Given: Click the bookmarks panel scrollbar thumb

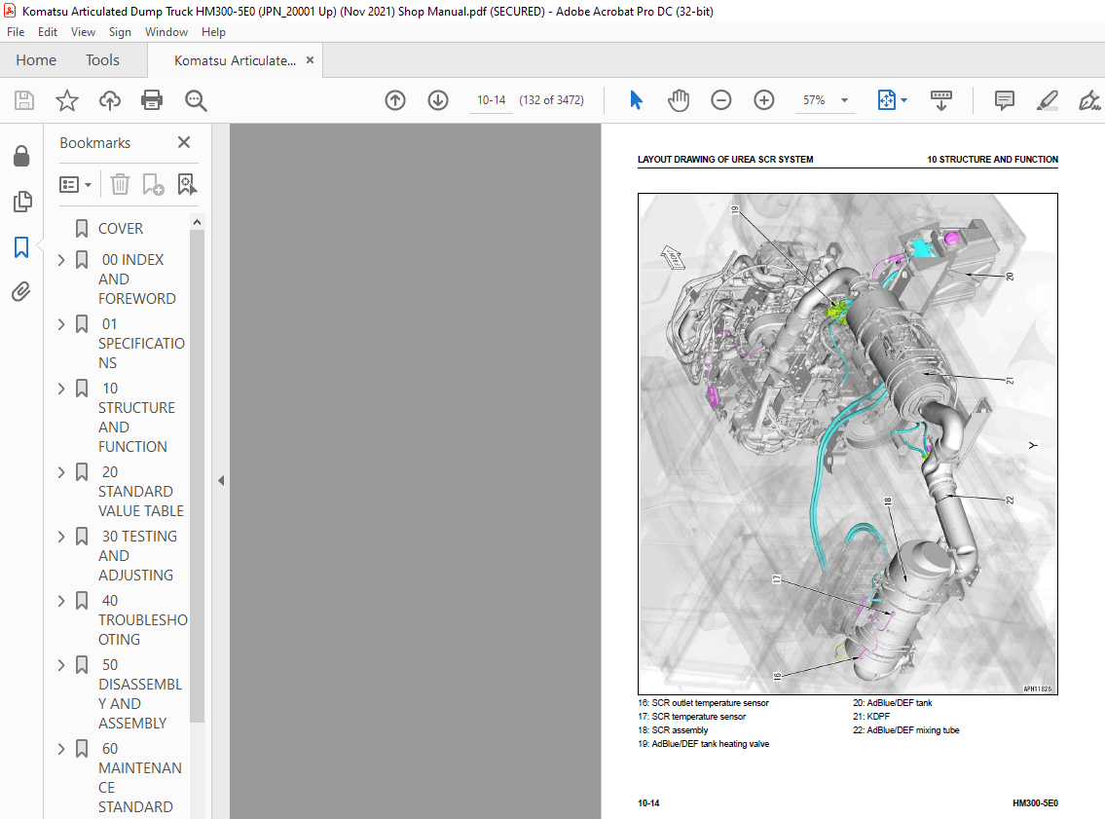Looking at the screenshot, I should point(198,476).
